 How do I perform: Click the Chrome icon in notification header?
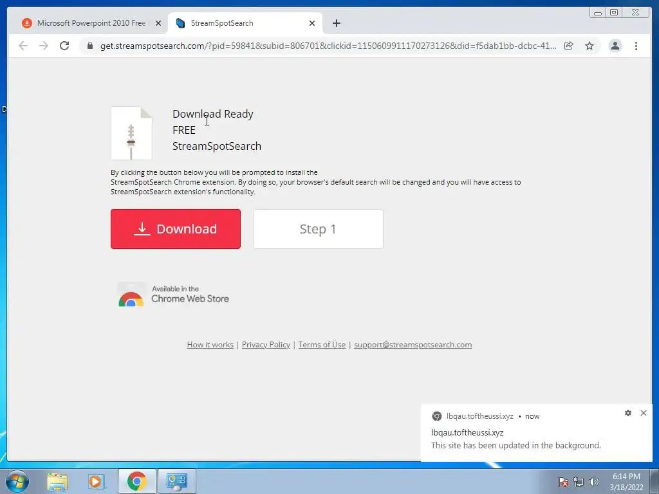(437, 416)
